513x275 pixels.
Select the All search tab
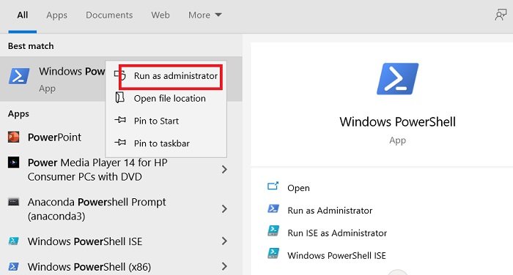pos(23,15)
